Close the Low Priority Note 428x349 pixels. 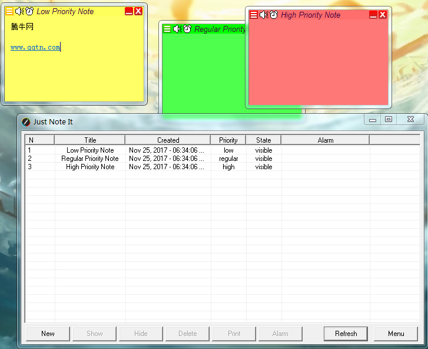138,11
